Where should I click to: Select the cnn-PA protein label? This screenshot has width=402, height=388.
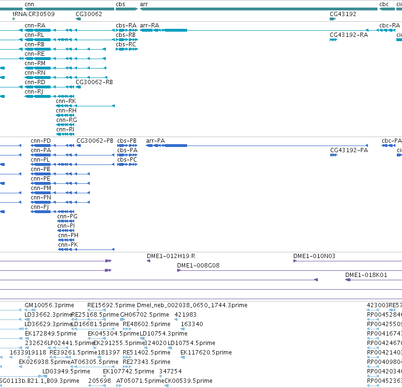41,151
